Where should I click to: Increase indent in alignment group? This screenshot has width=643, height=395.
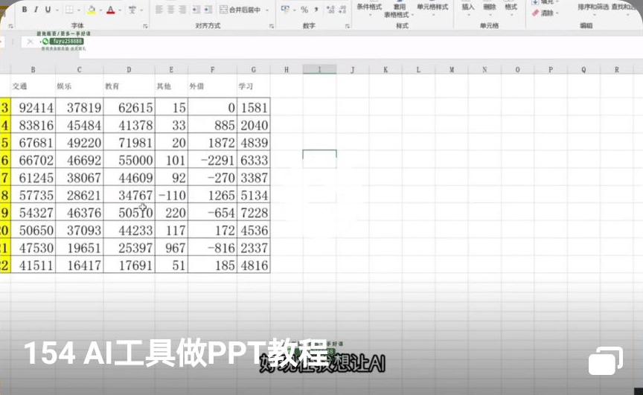tap(208, 10)
